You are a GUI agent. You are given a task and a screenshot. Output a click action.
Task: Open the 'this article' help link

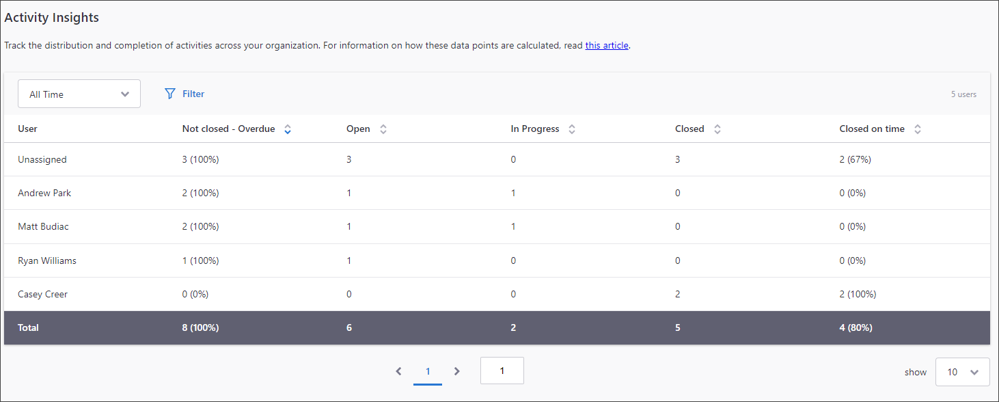[x=606, y=45]
